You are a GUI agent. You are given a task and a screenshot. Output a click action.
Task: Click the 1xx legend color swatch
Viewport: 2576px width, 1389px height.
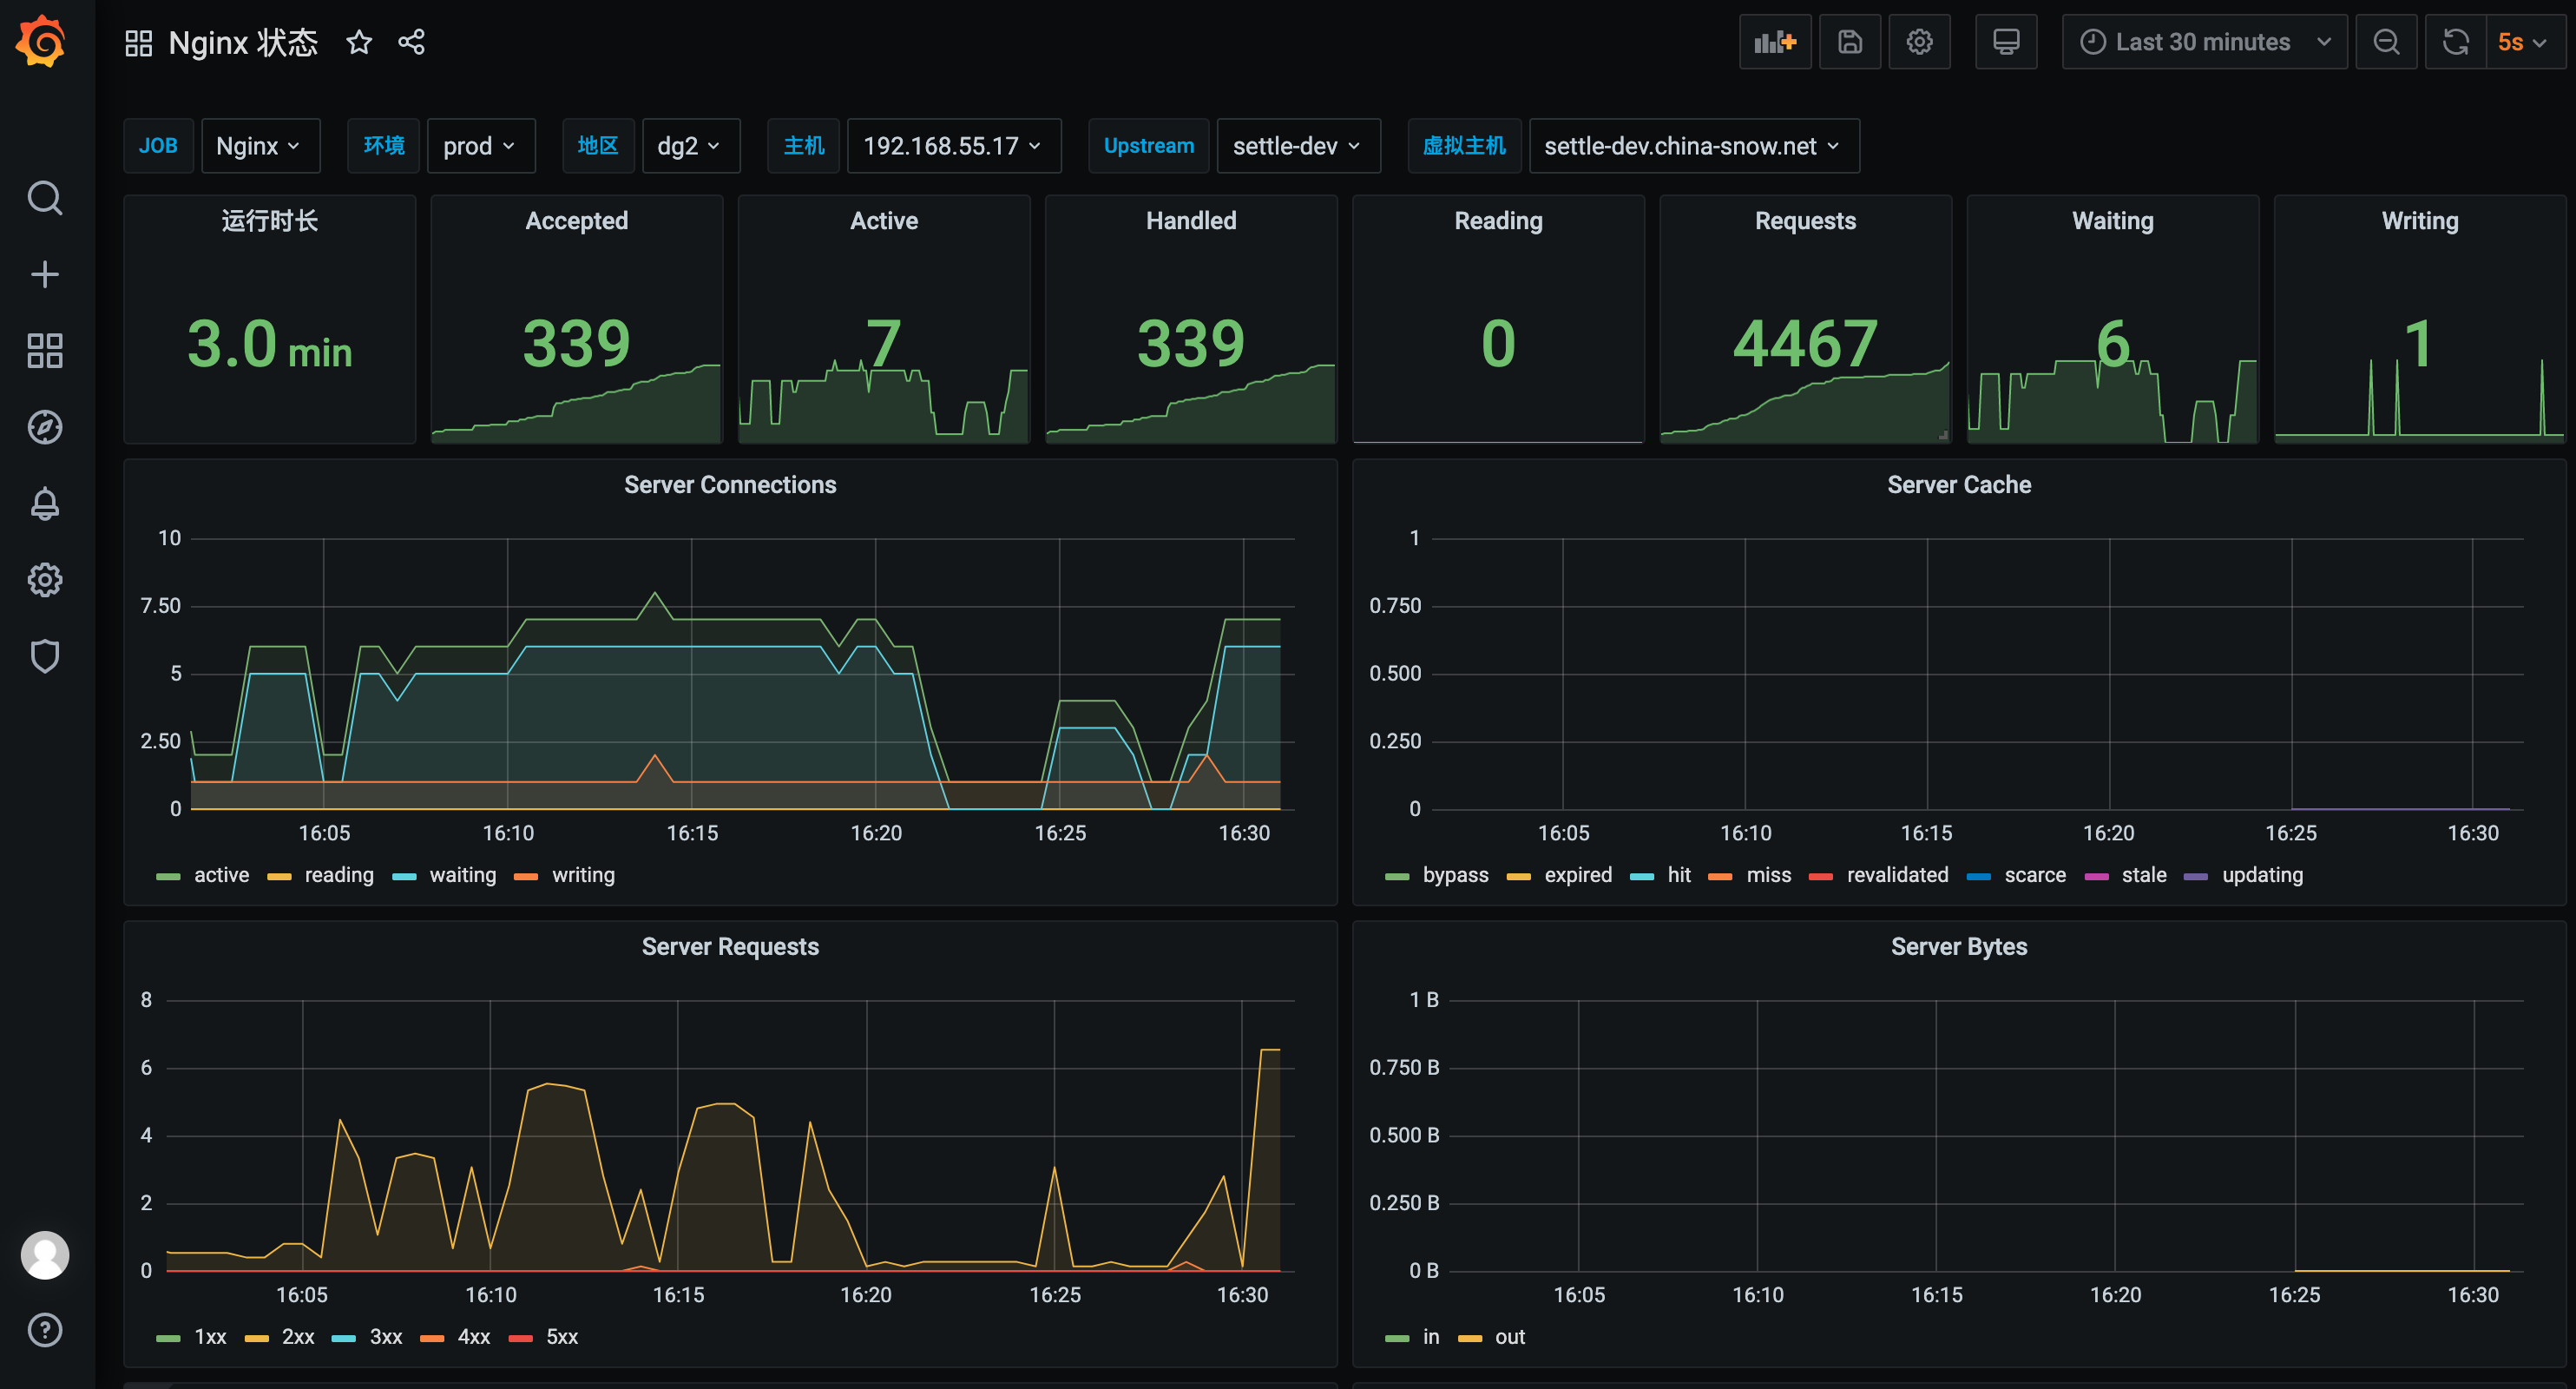[168, 1339]
